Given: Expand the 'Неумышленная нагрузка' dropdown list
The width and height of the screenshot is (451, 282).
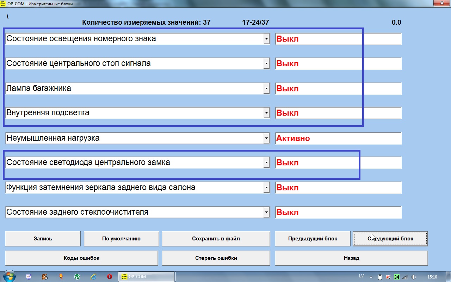Looking at the screenshot, I should tap(266, 139).
